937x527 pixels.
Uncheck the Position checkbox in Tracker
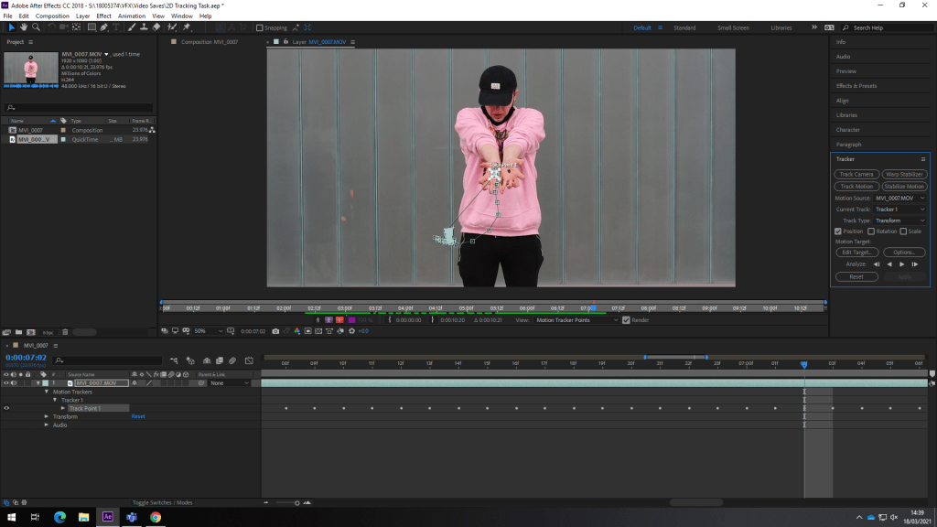click(x=838, y=231)
